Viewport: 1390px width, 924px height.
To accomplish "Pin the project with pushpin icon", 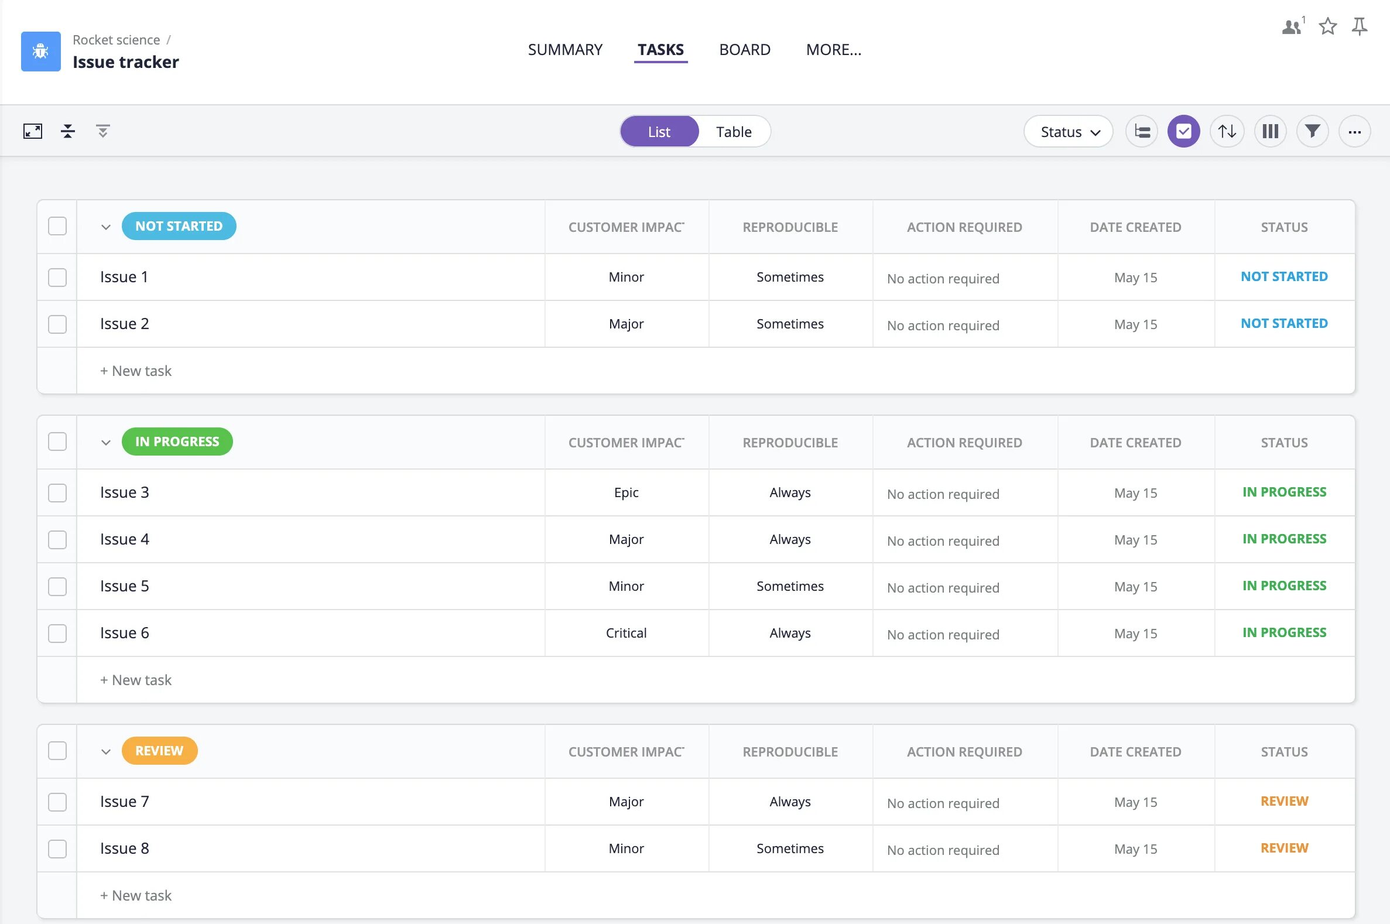I will point(1360,26).
